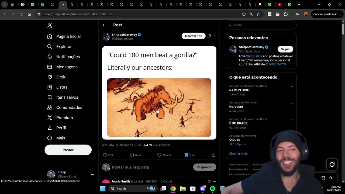Expand the Mais menu
The width and height of the screenshot is (345, 194).
tap(56, 138)
